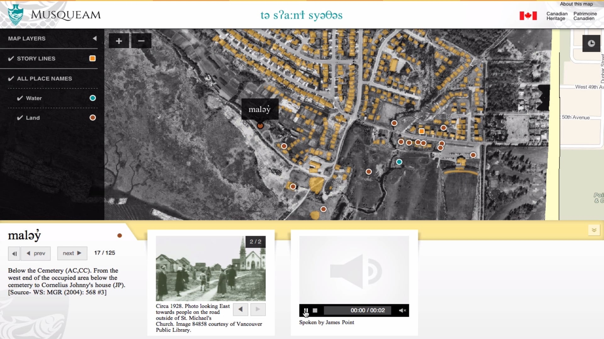The width and height of the screenshot is (604, 339).
Task: Zoom out of the map with the minus button
Action: [x=141, y=41]
